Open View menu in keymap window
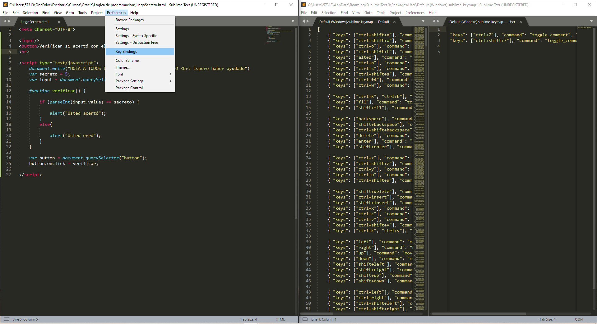Viewport: 597px width, 324px height. tap(356, 13)
